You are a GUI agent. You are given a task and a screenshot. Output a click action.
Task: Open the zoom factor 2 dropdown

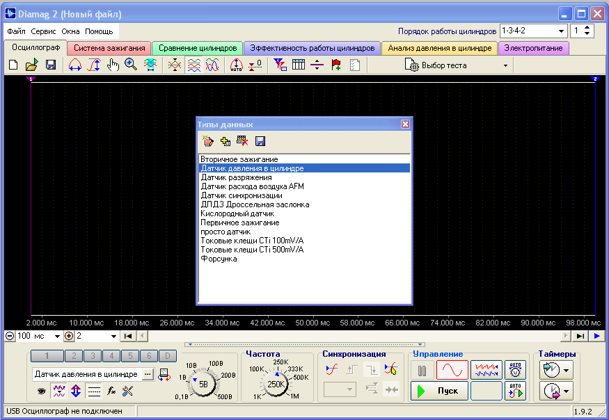[113, 336]
